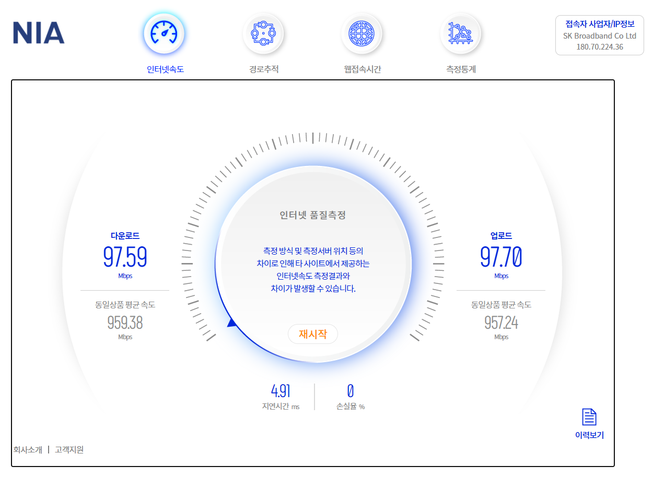Click the IP address 180.70.224.36

600,47
